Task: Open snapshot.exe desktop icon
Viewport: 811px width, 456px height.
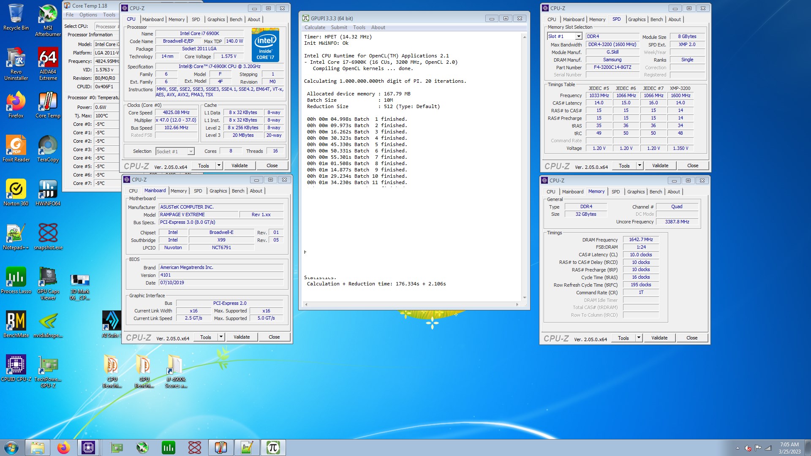Action: point(48,236)
